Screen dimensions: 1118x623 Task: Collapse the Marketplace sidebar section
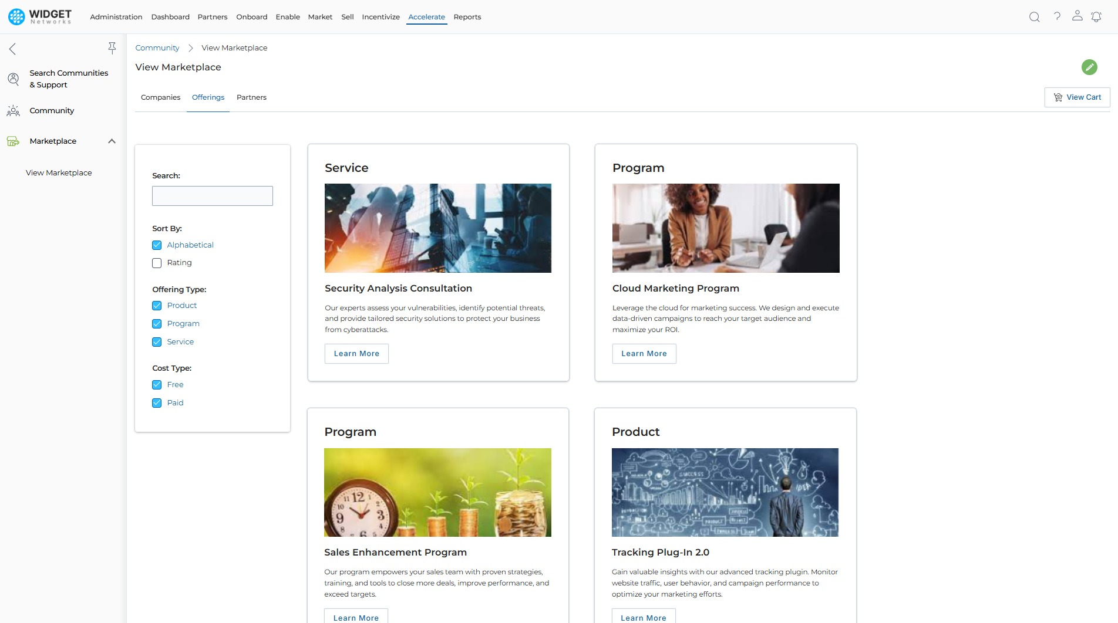pyautogui.click(x=112, y=141)
